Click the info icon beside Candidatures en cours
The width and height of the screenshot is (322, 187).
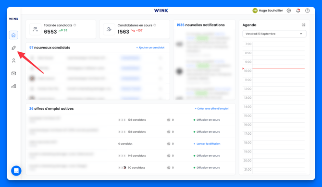[x=155, y=25]
